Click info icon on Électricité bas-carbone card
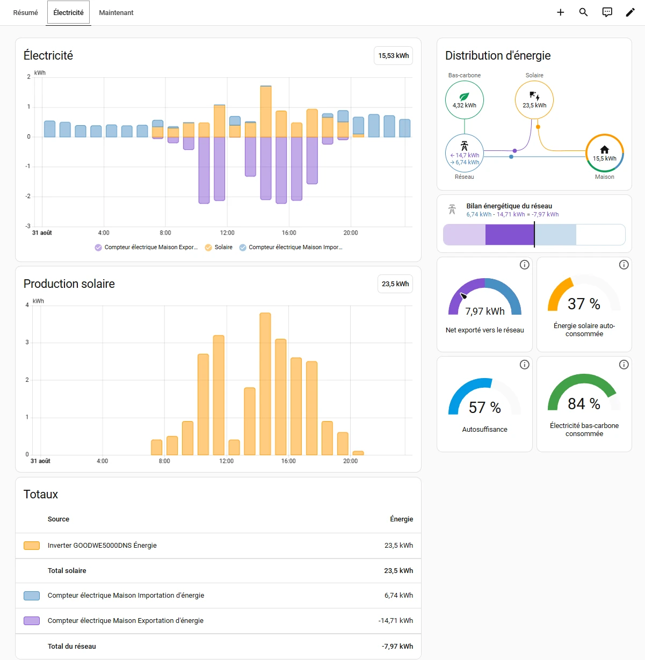The image size is (645, 660). click(624, 365)
